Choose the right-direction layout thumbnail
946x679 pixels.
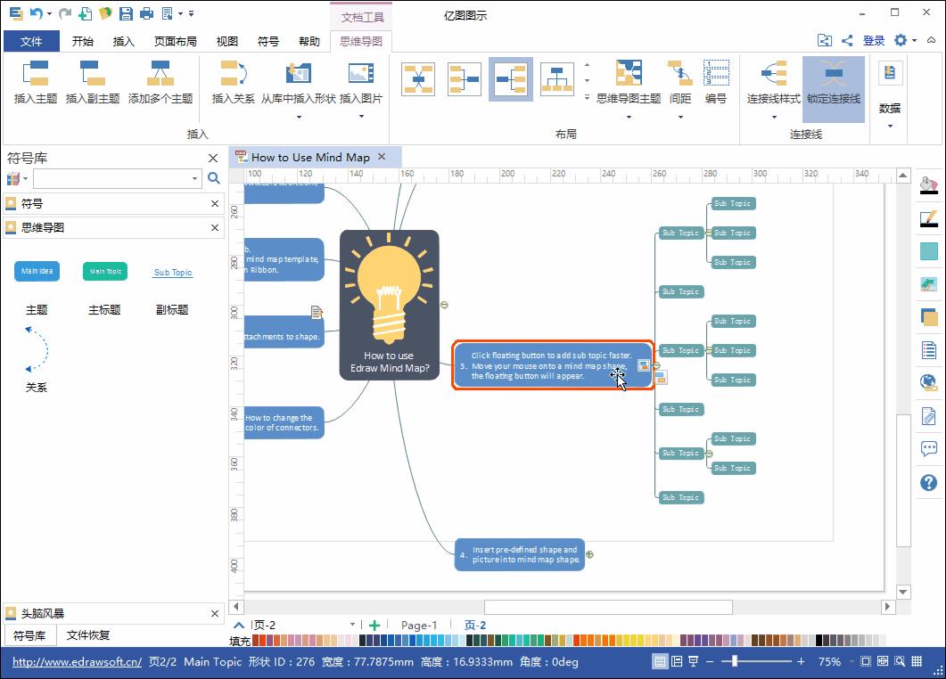[x=464, y=79]
